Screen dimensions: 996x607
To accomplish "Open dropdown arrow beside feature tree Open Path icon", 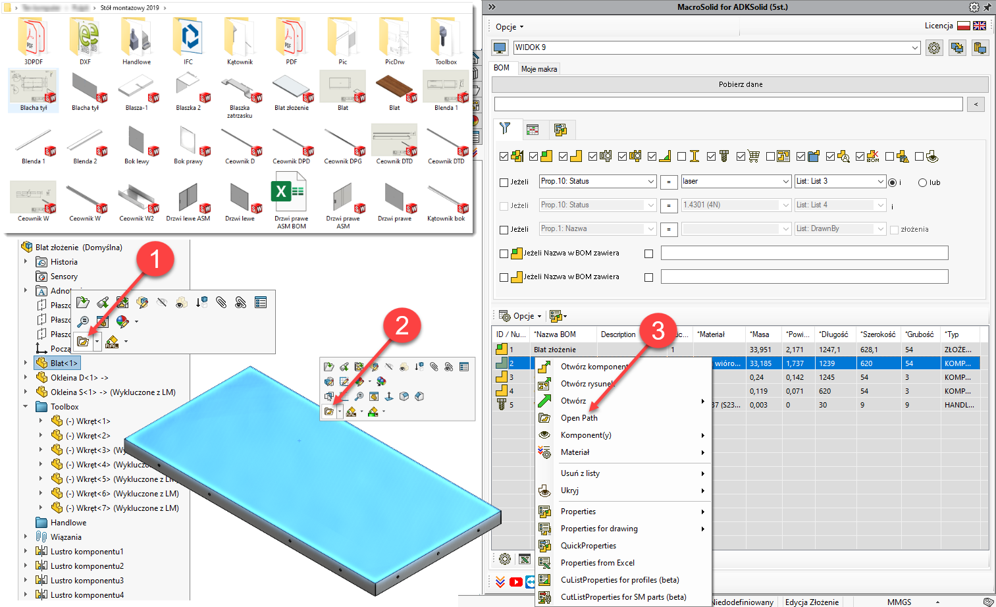I will coord(97,342).
